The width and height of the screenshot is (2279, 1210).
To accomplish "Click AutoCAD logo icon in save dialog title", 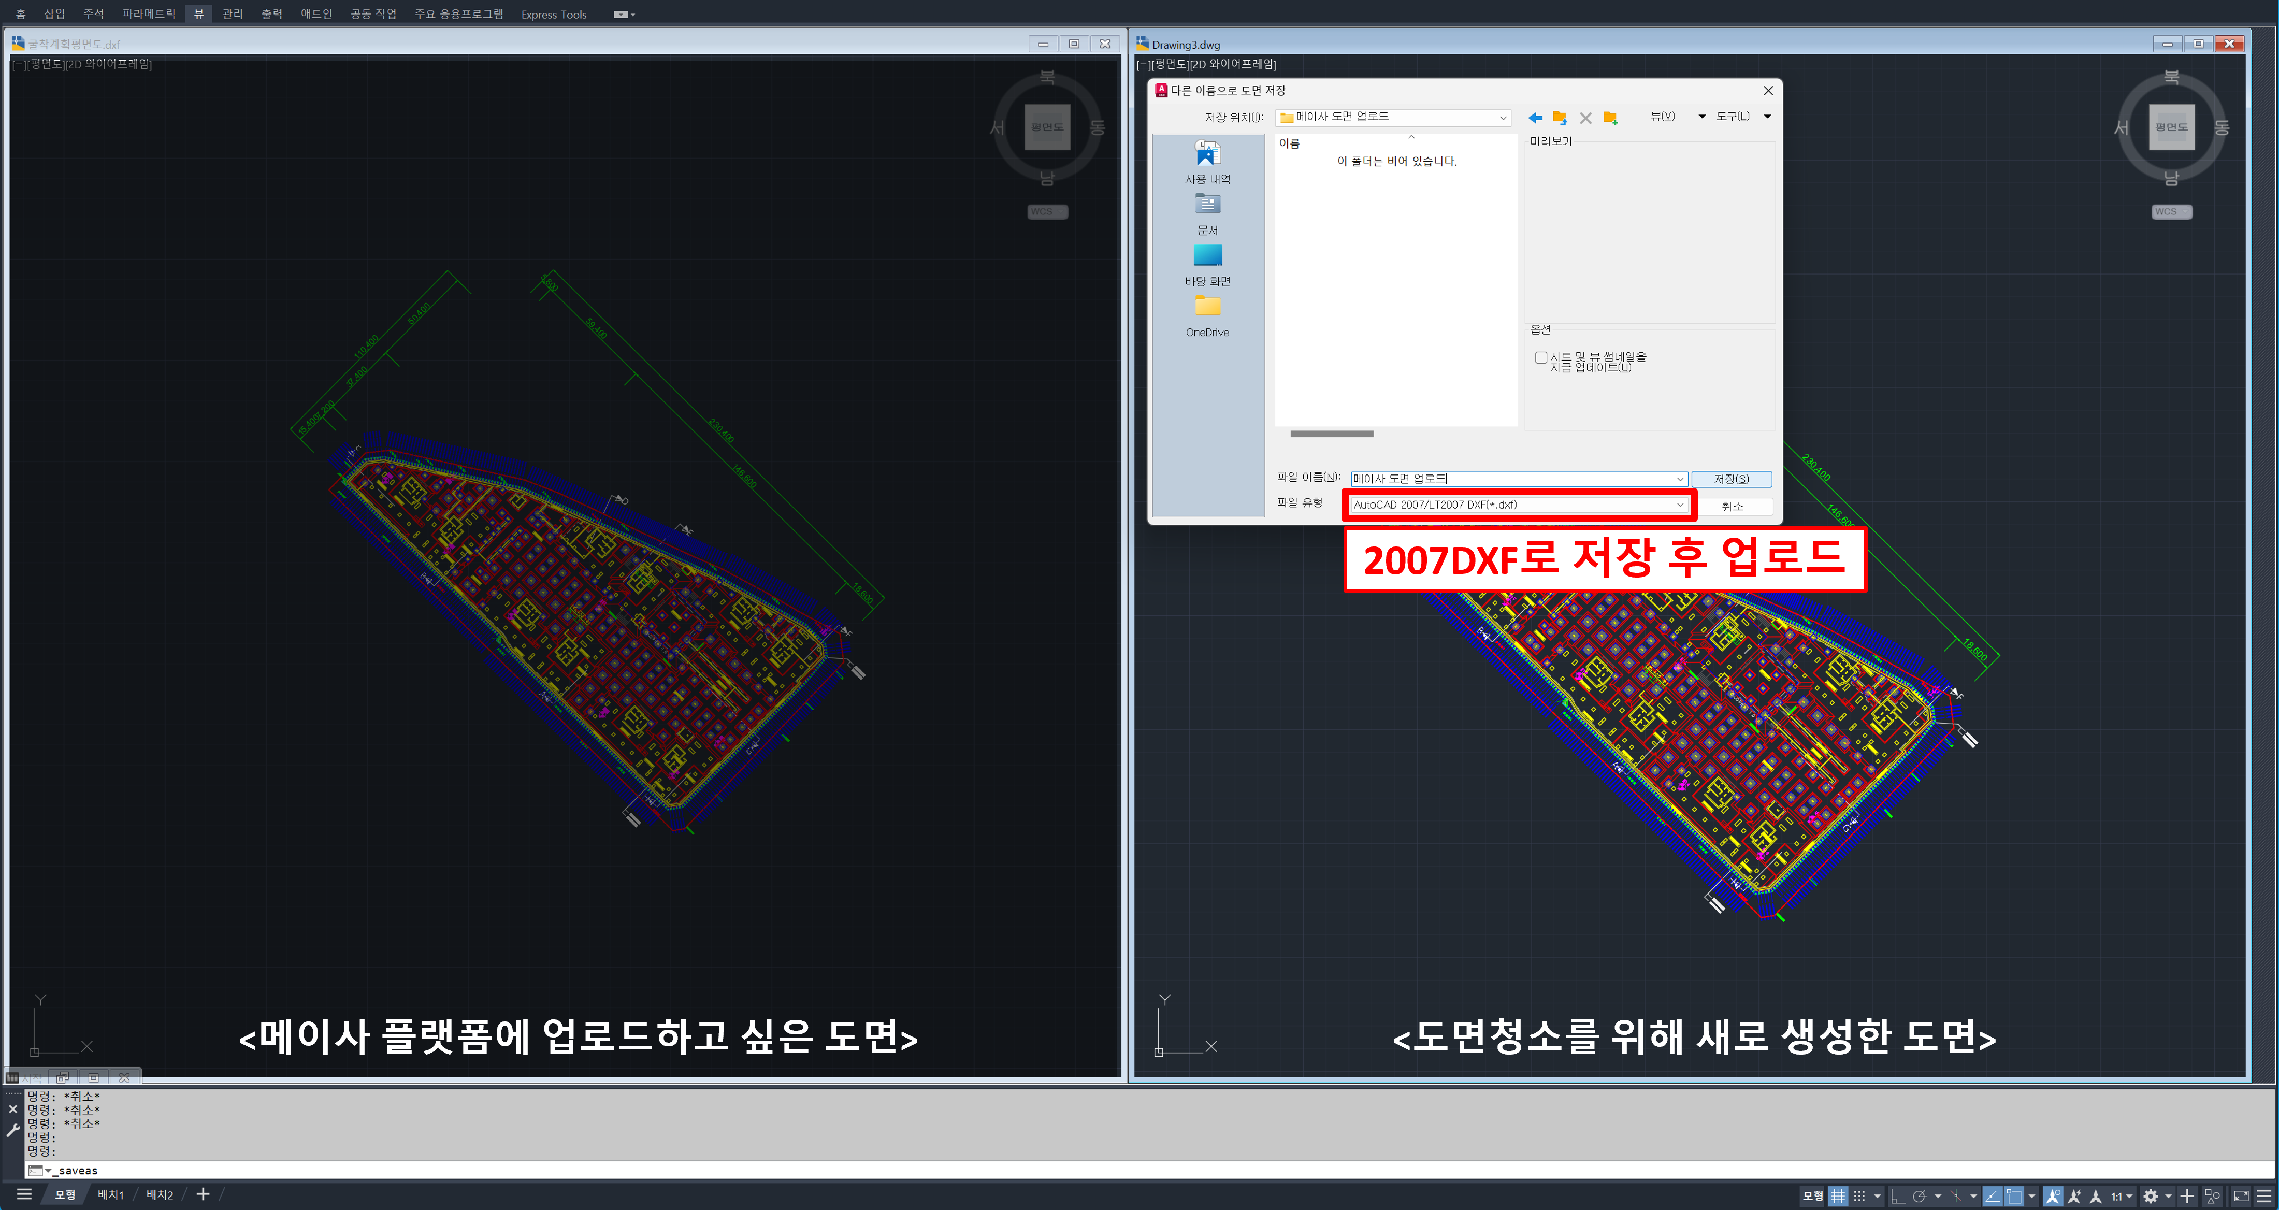I will point(1161,90).
